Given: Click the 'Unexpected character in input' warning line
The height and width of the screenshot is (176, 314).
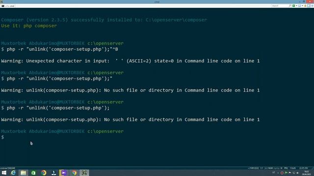Looking at the screenshot, I should [131, 61].
